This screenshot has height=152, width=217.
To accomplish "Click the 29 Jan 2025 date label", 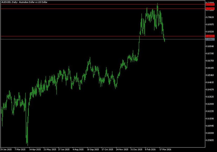I will point(6,150).
